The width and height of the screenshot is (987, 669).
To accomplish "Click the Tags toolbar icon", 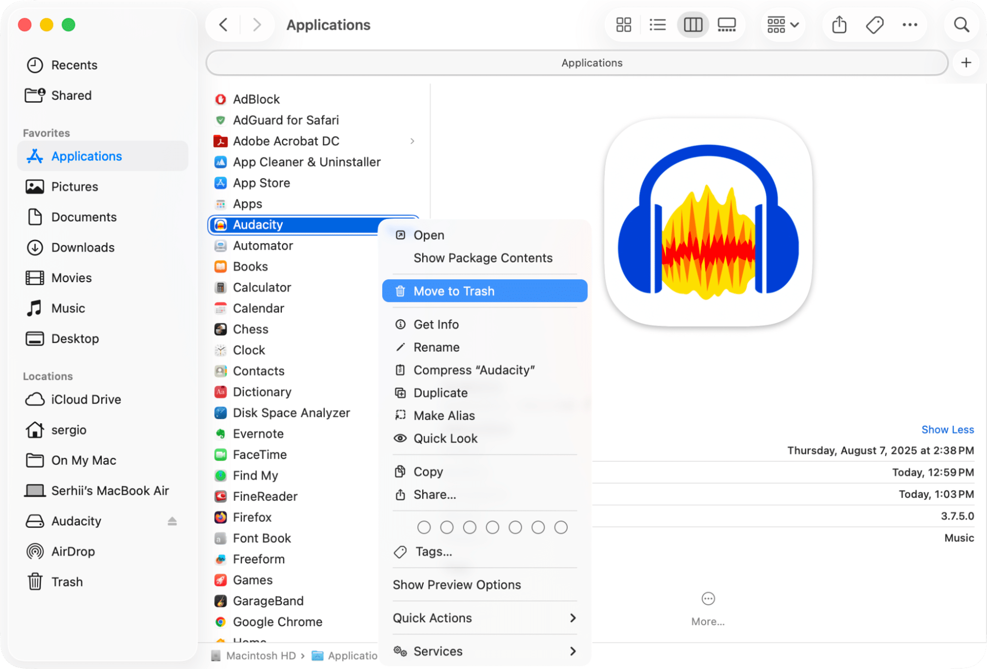I will click(x=874, y=25).
